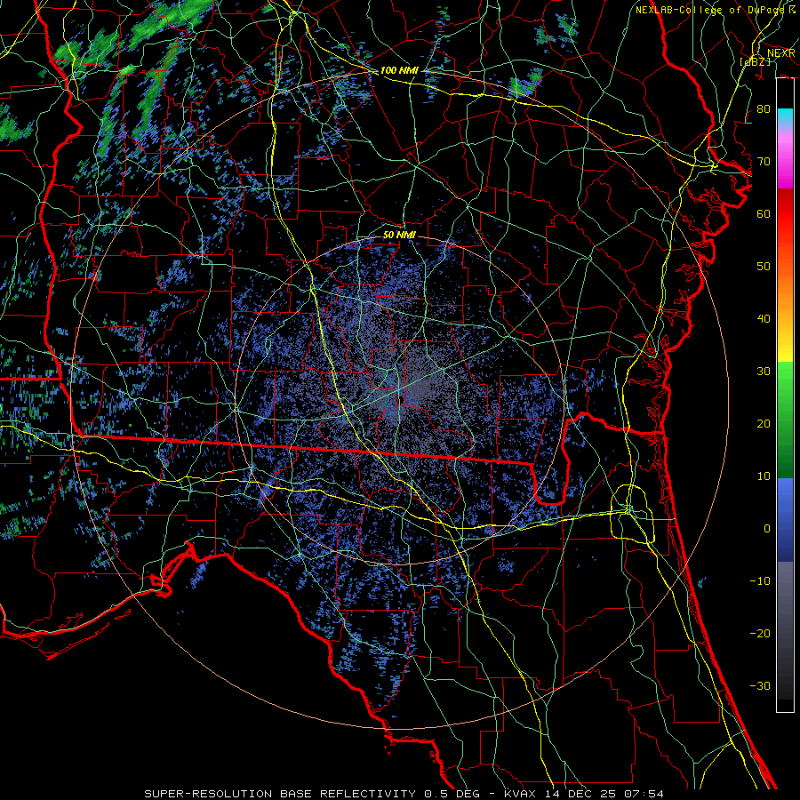The image size is (800, 800).
Task: Click the 100 NMI range ring label
Action: pos(398,70)
